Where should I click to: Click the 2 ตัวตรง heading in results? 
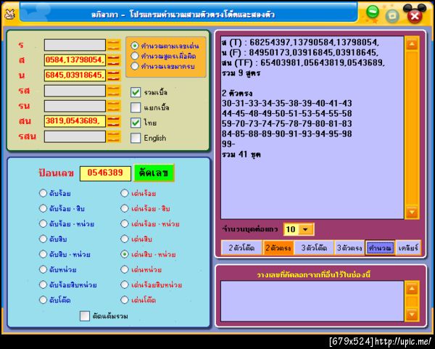[x=237, y=93]
